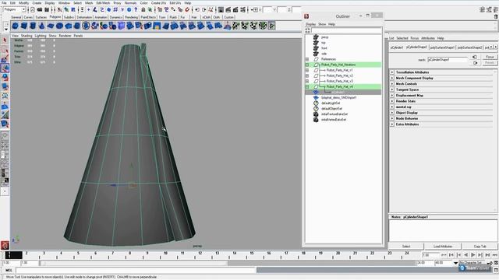Select the polygon Cone shelf icon
The height and width of the screenshot is (280, 499).
click(x=41, y=26)
